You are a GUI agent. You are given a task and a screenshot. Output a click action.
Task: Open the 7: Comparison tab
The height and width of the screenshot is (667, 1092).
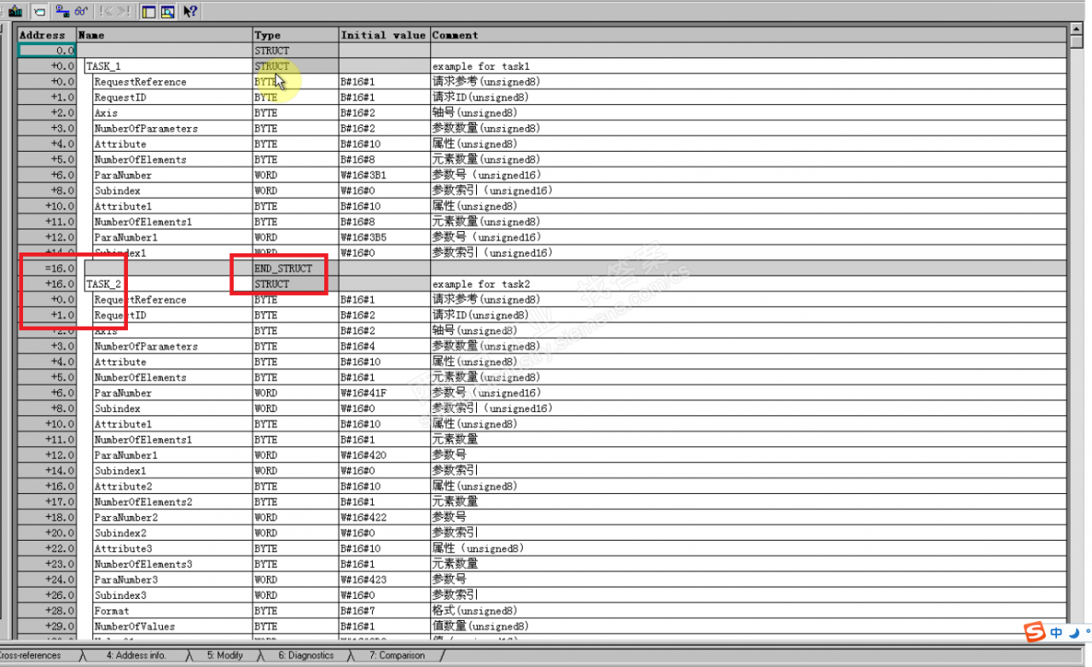(397, 655)
